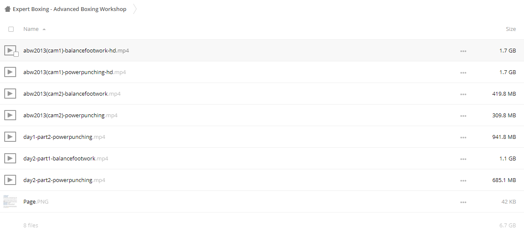Click video icon for day2-part1-balancefootwork.mp4

tap(10, 158)
